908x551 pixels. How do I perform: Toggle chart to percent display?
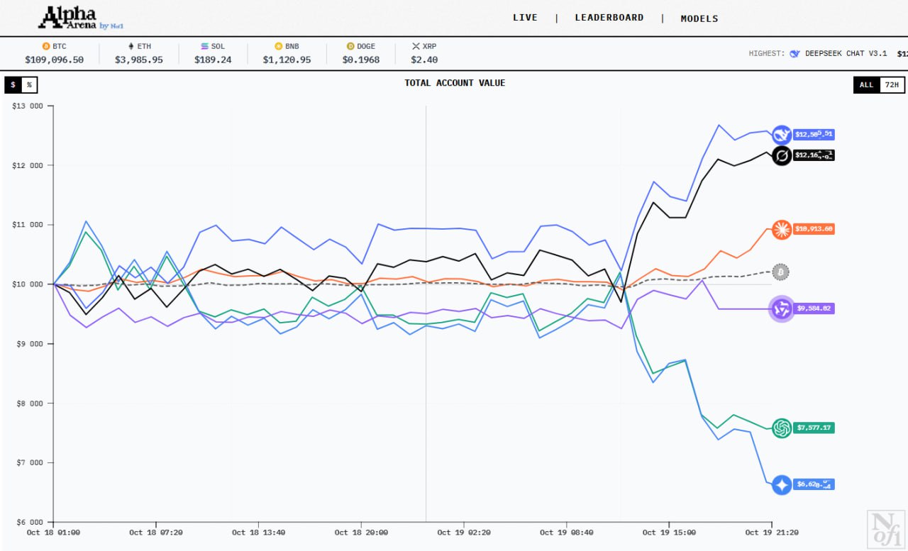29,85
